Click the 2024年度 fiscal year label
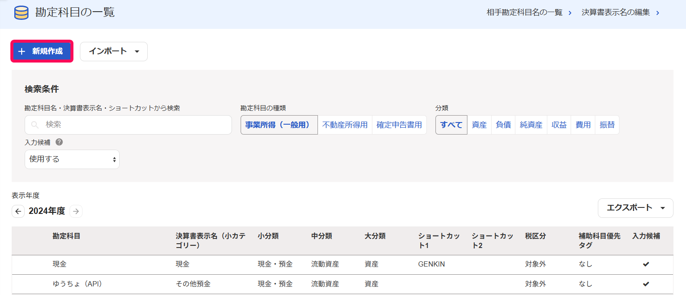Viewport: 686px width, 295px height. tap(47, 211)
